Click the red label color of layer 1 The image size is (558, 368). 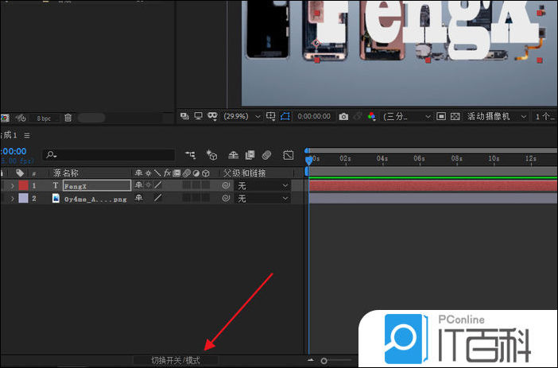[23, 185]
